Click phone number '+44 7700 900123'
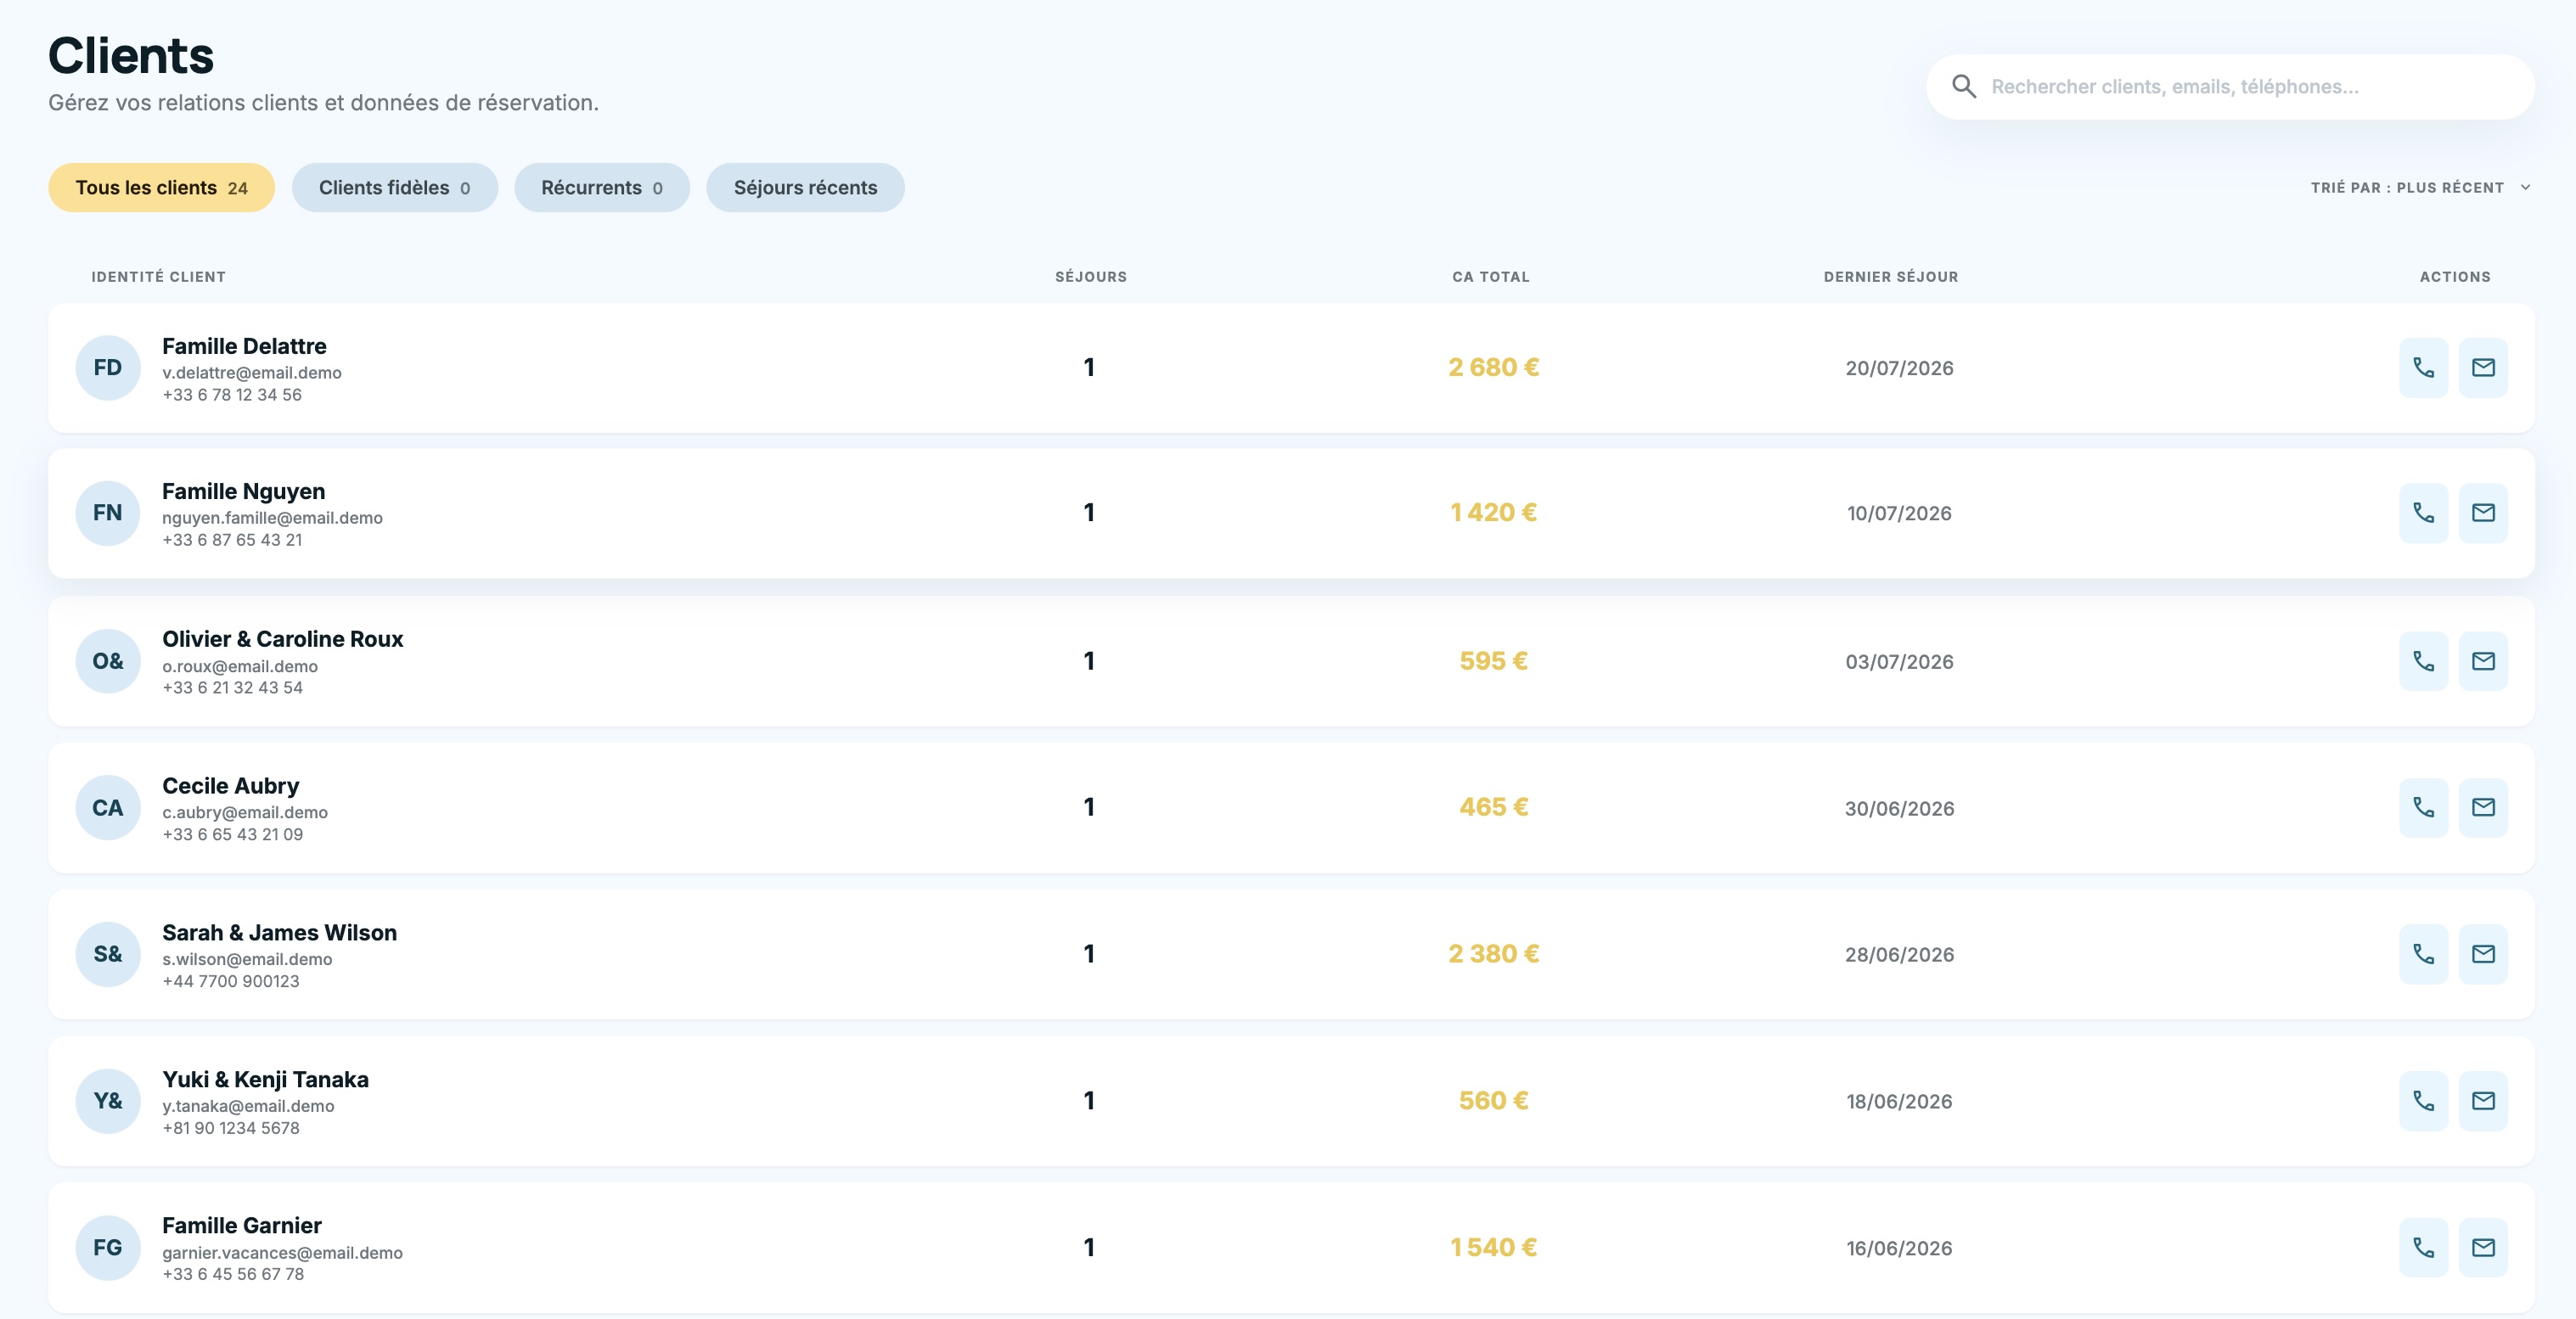Viewport: 2576px width, 1319px height. tap(231, 981)
